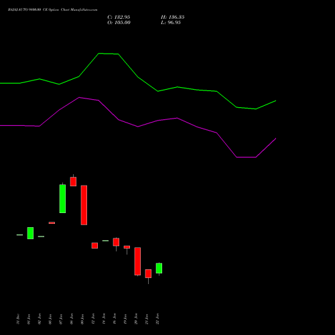The width and height of the screenshot is (335, 335).
Task: Click the '09 Jan' date axis label
Action: pyautogui.click(x=82, y=319)
